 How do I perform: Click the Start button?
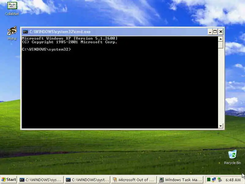pos(9,180)
